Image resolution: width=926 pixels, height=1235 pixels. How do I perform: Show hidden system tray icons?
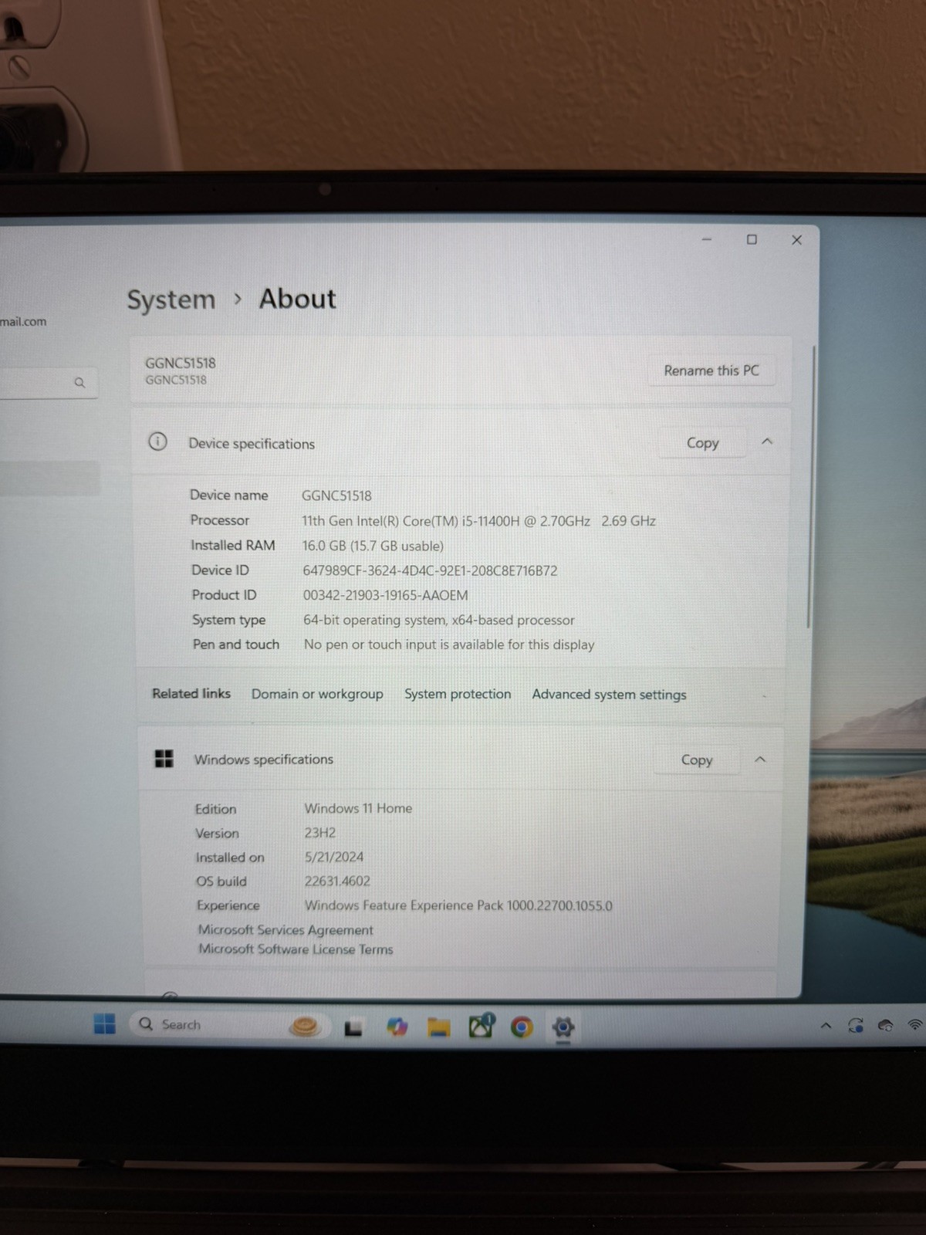coord(826,1026)
